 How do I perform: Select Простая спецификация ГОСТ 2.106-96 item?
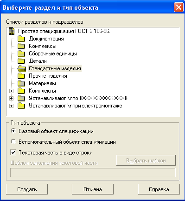(64, 31)
